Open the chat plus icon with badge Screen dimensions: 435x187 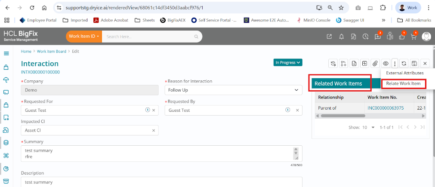pyautogui.click(x=378, y=36)
